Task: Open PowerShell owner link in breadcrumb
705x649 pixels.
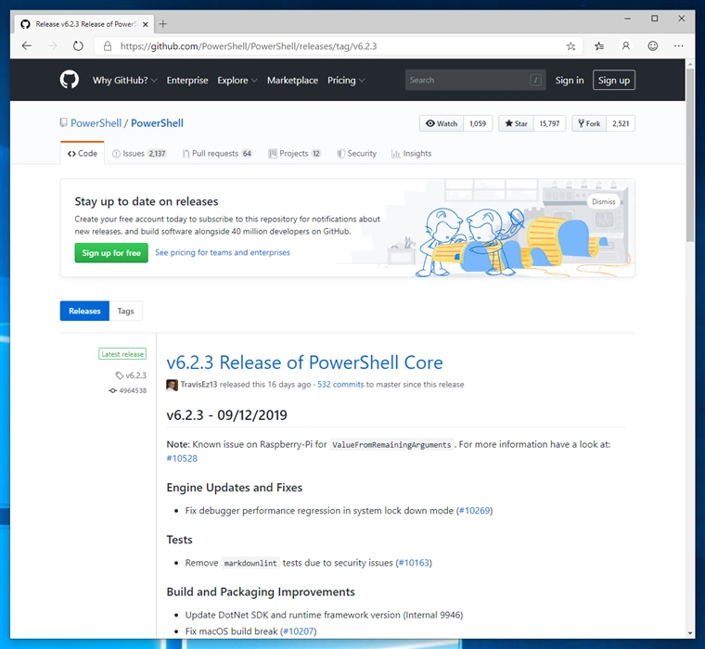Action: pyautogui.click(x=96, y=123)
